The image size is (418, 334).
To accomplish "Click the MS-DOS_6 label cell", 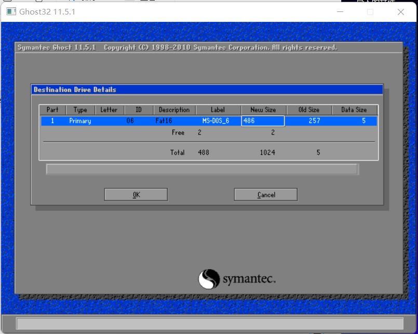I will click(x=215, y=121).
